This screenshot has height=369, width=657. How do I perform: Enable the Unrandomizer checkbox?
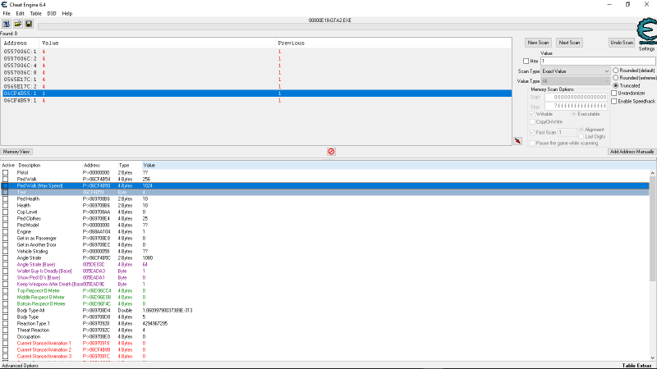(616, 93)
